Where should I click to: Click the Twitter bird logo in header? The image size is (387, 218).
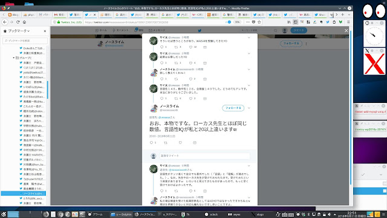(x=200, y=30)
